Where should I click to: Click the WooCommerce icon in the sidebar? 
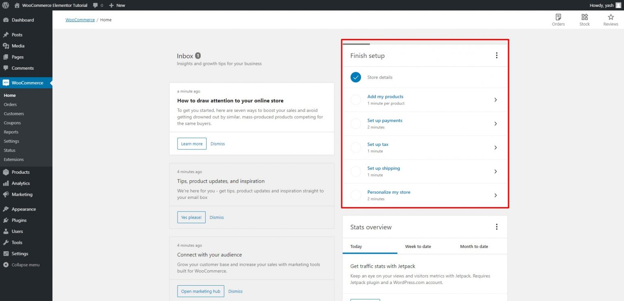(6, 83)
